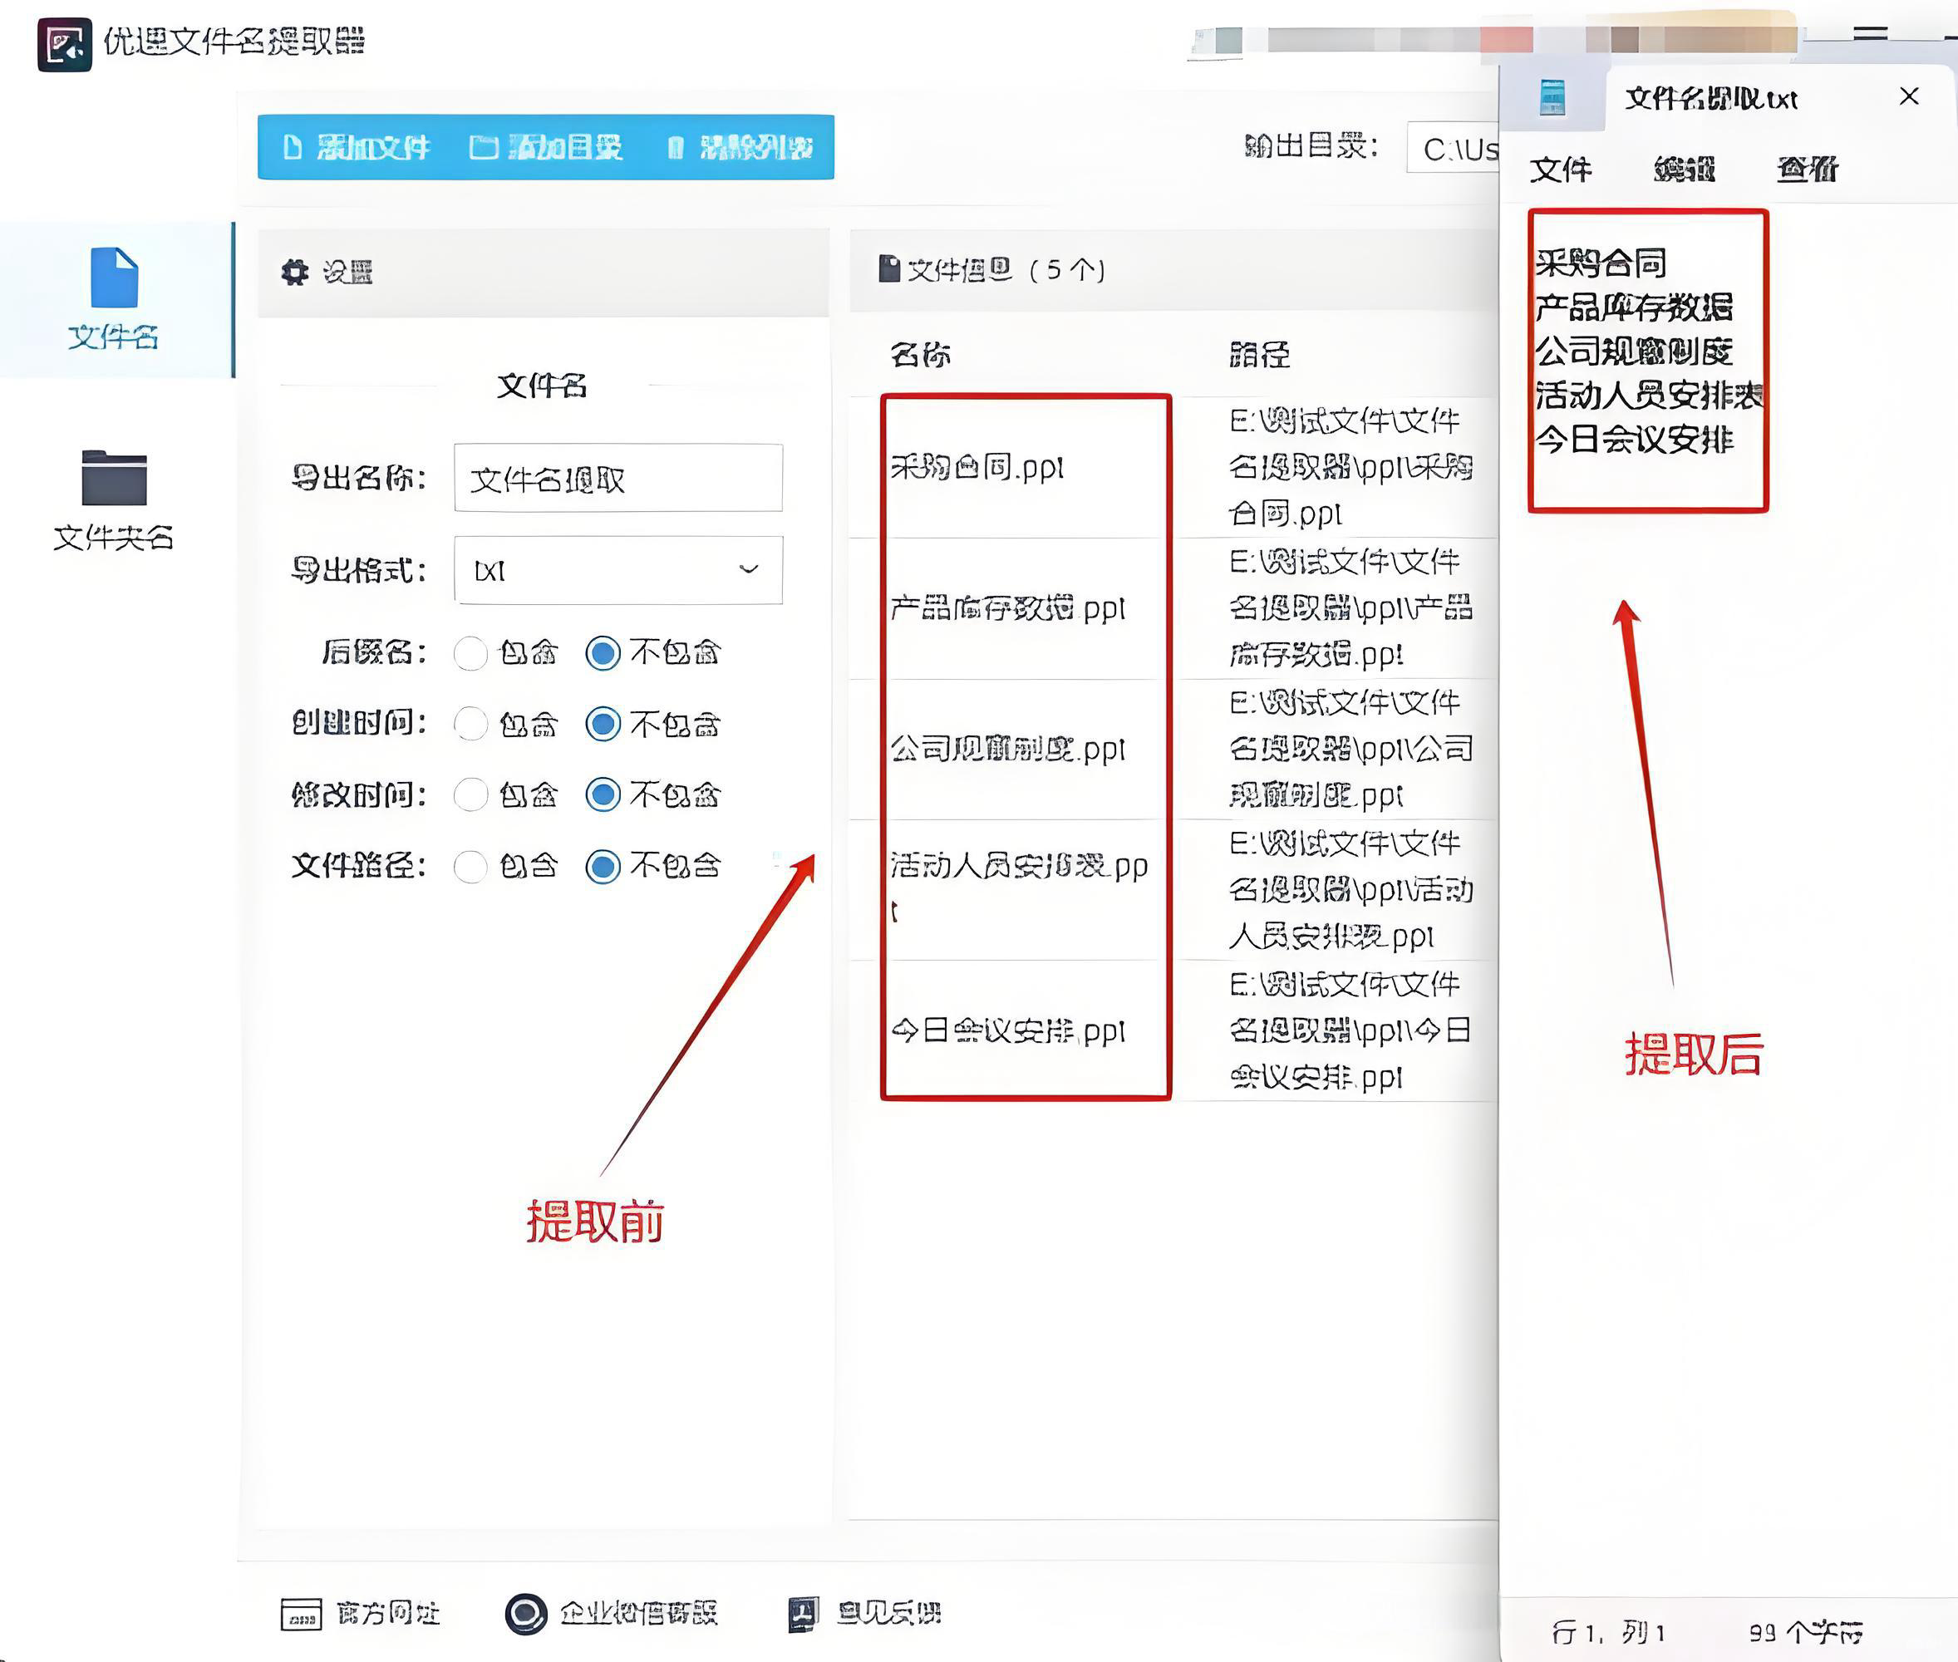Select 包含 radio for 创建时间 option
Image resolution: width=1958 pixels, height=1662 pixels.
pyautogui.click(x=472, y=725)
